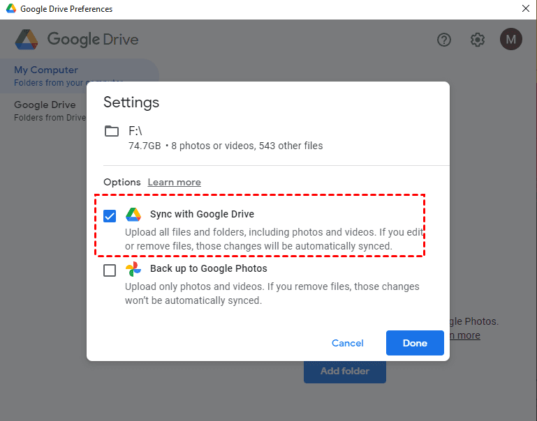Click the Sync with Google Drive label
Screen dimensions: 537x421
click(x=202, y=215)
